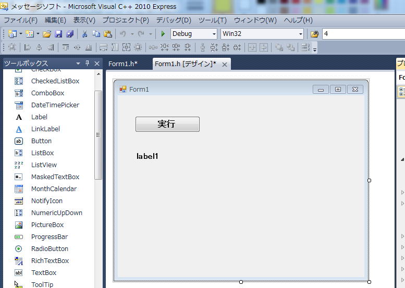The image size is (405, 288).
Task: Select label1 on the form designer
Action: coord(148,156)
